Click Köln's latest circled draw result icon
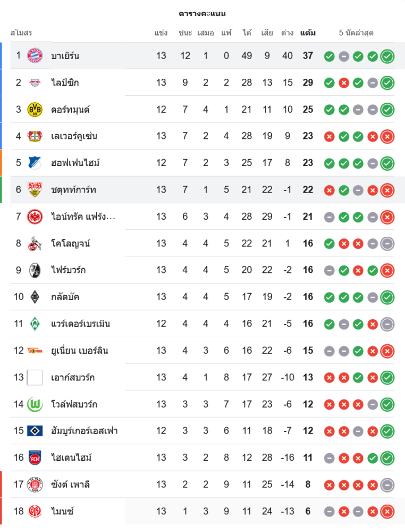Screen dimensions: 405x532 point(387,244)
